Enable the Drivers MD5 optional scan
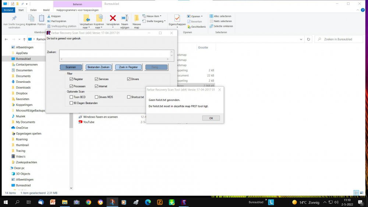This screenshot has width=368, height=207. pos(96,97)
